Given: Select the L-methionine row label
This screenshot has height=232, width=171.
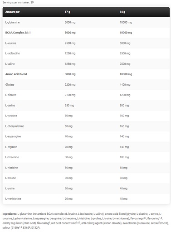Looking at the screenshot, I should pyautogui.click(x=13, y=199).
